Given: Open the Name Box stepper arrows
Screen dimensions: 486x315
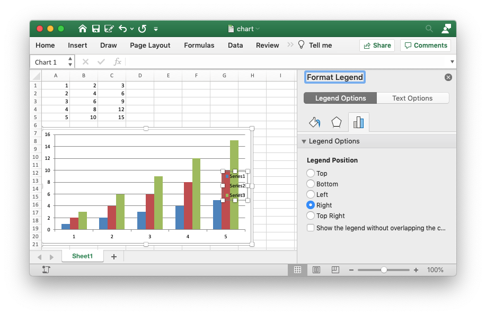Looking at the screenshot, I should coord(70,61).
